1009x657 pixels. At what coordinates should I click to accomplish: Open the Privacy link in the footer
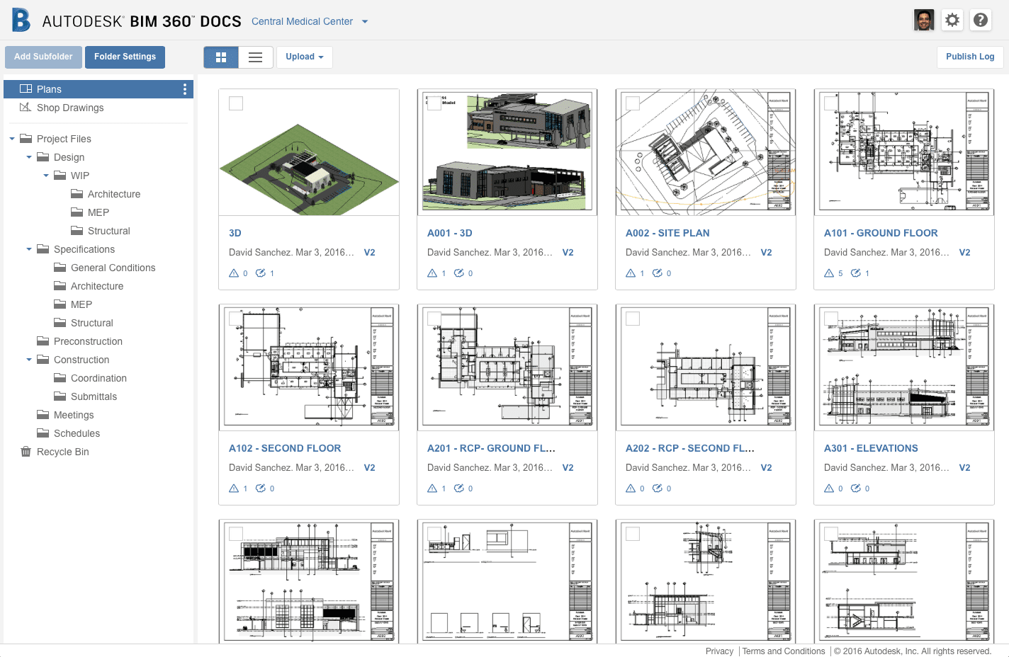(719, 651)
